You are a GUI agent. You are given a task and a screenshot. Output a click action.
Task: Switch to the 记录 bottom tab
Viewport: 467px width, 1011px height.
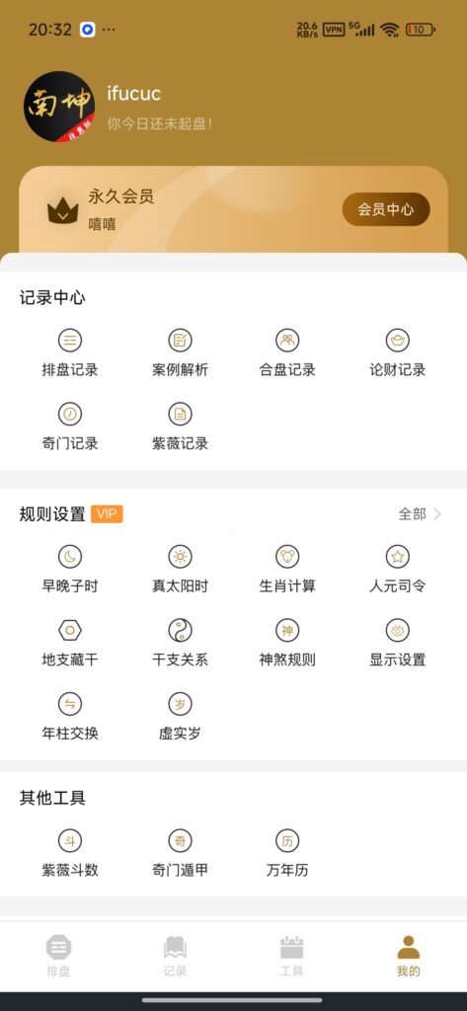click(x=175, y=956)
